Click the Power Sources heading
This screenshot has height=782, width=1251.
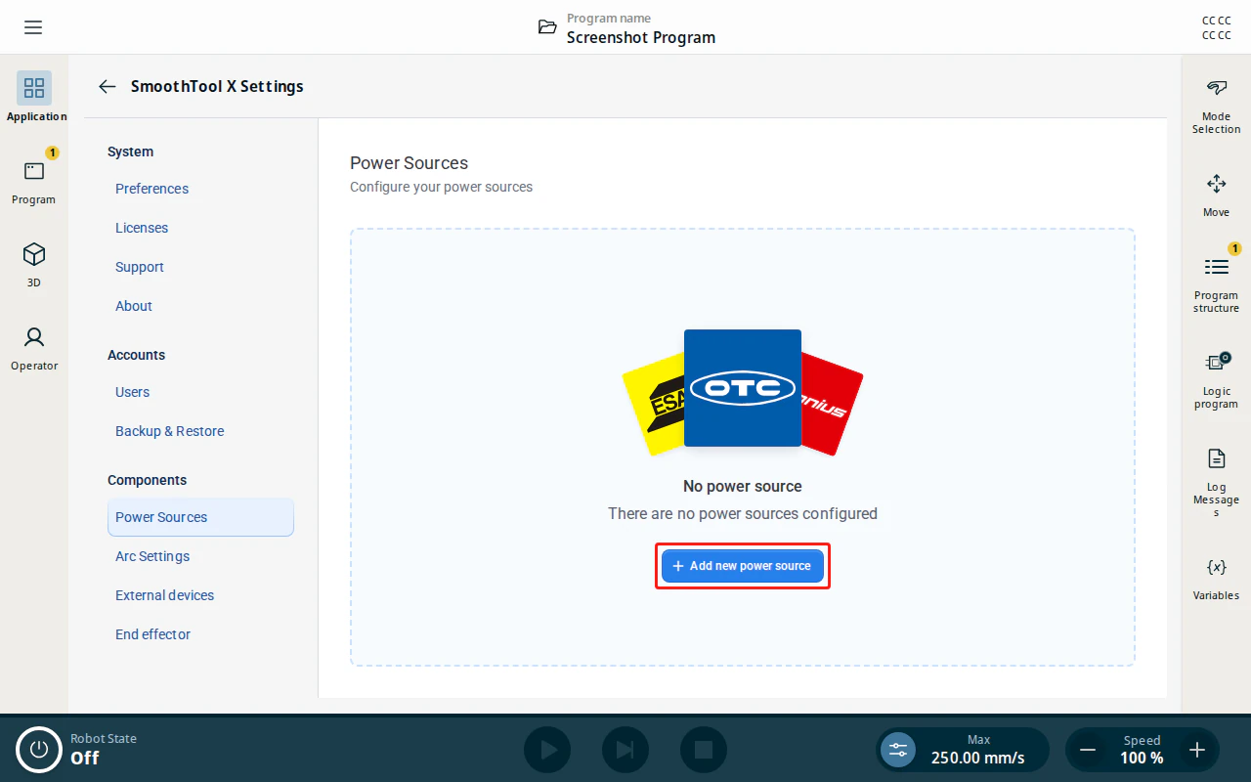pos(410,163)
